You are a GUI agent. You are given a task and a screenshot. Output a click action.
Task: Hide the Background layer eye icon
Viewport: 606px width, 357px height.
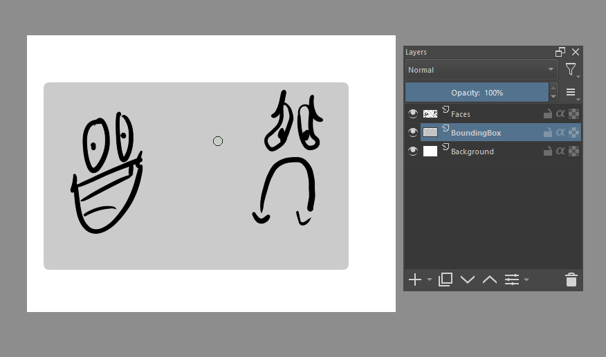pyautogui.click(x=413, y=151)
